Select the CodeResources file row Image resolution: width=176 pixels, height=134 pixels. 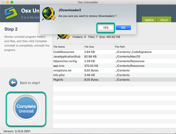(x=114, y=52)
